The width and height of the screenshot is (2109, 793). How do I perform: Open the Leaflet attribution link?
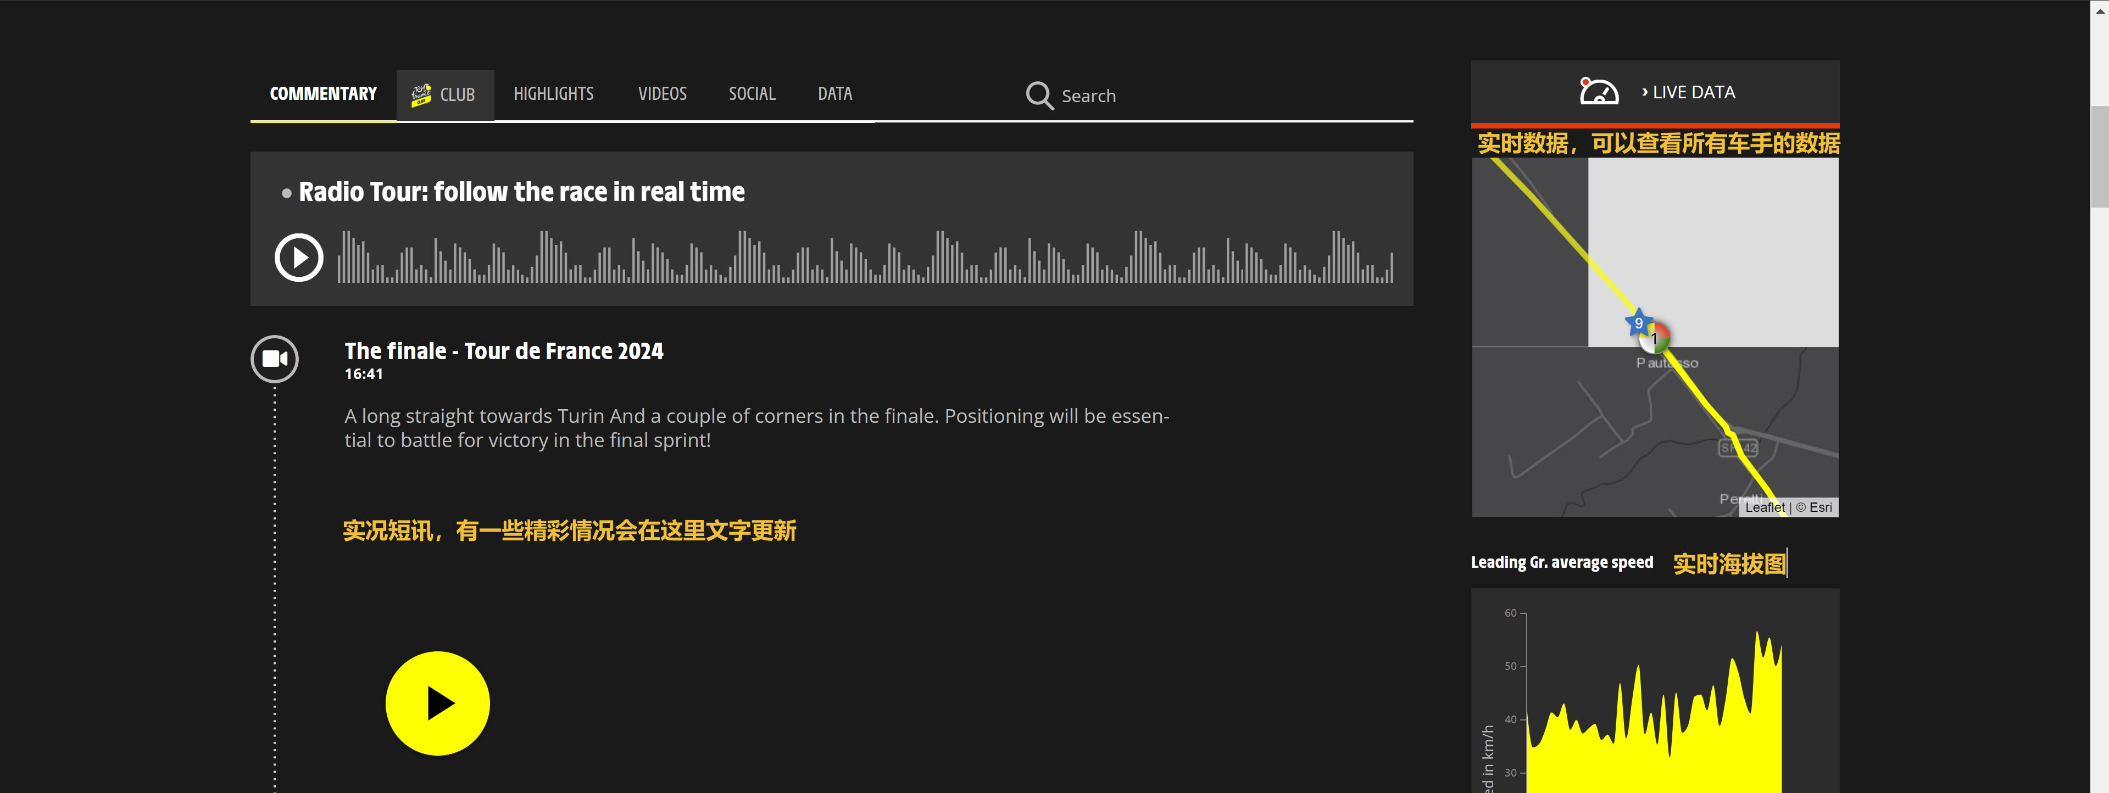click(x=1765, y=507)
